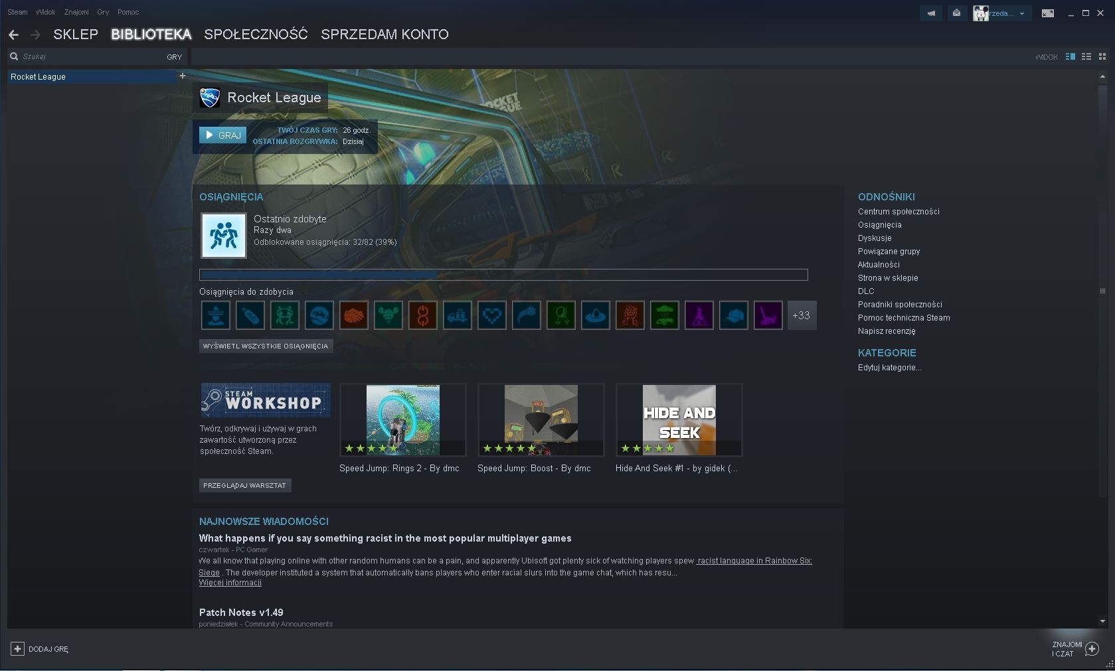1115x671 pixels.
Task: Open the 'Napisz recenzję' link
Action: [x=887, y=331]
